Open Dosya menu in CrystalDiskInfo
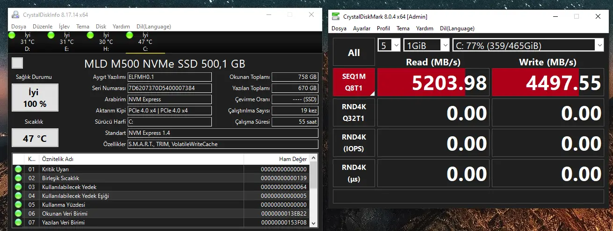This screenshot has width=613, height=231. click(x=19, y=27)
